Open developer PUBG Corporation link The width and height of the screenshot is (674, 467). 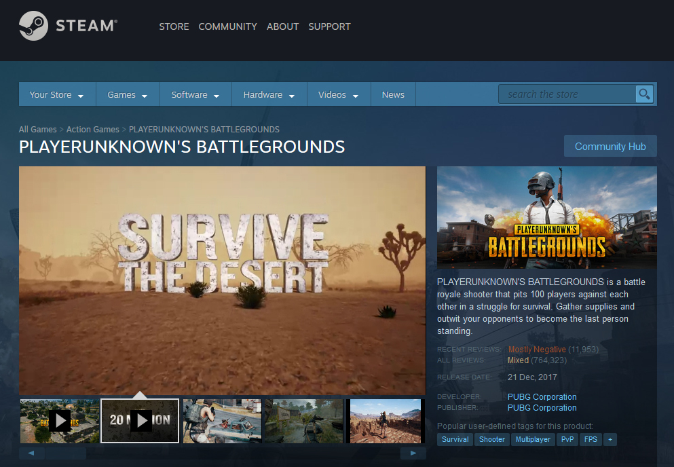542,397
